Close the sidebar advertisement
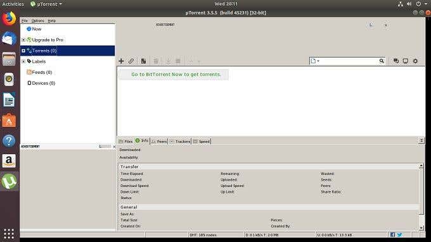This screenshot has width=431, height=242. click(x=114, y=147)
